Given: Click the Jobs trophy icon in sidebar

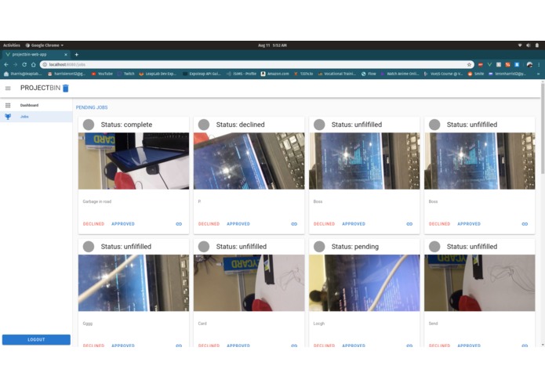Looking at the screenshot, I should pyautogui.click(x=8, y=117).
